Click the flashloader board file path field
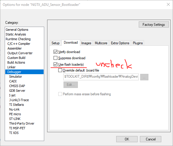The image size is (173, 146). 101,77
